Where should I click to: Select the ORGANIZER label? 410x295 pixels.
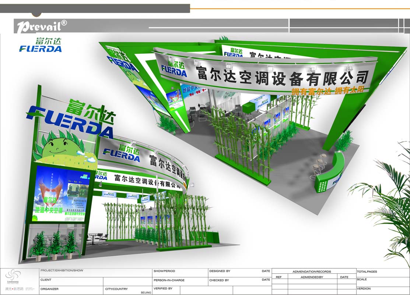49,289
